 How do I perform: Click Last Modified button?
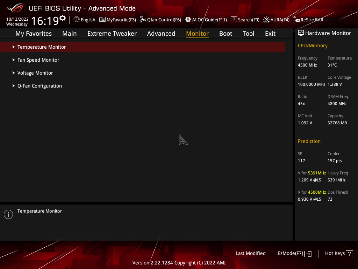point(250,254)
